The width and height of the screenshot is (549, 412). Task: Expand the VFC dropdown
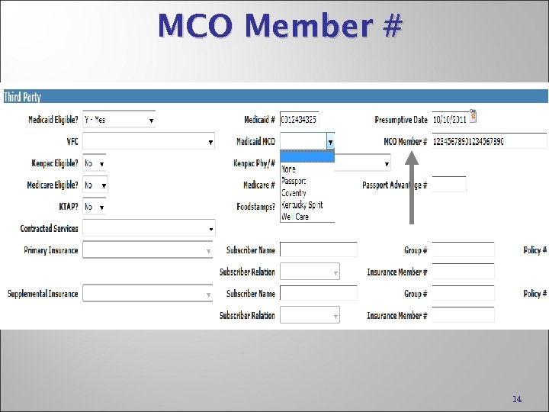tap(149, 141)
